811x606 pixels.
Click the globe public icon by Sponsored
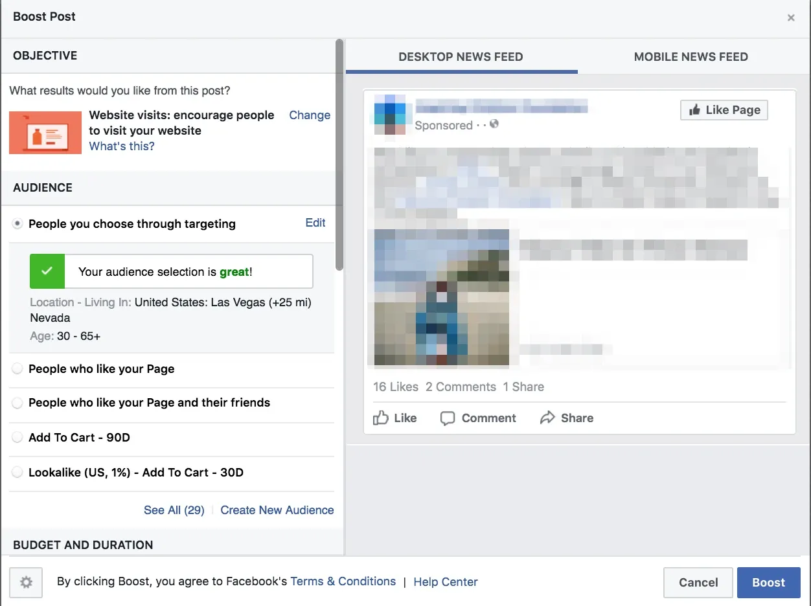(494, 124)
